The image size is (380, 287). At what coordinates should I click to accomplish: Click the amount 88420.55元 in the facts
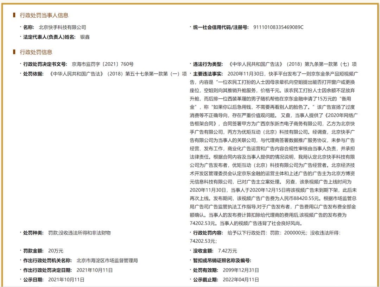[306, 199]
